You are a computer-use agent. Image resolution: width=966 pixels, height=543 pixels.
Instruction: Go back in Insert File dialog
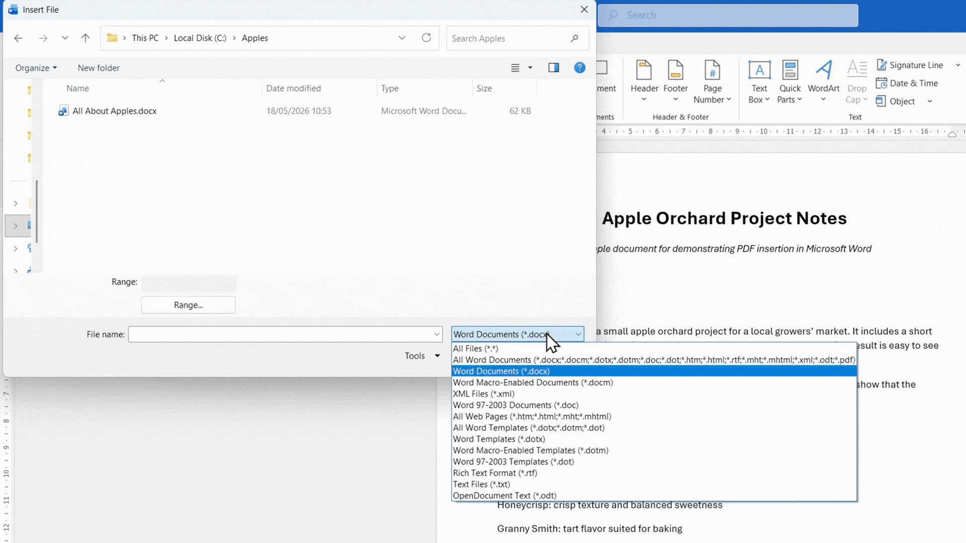tap(19, 38)
